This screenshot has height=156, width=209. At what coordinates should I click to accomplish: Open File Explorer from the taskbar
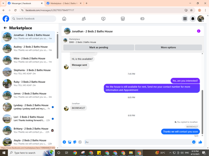pos(131,153)
